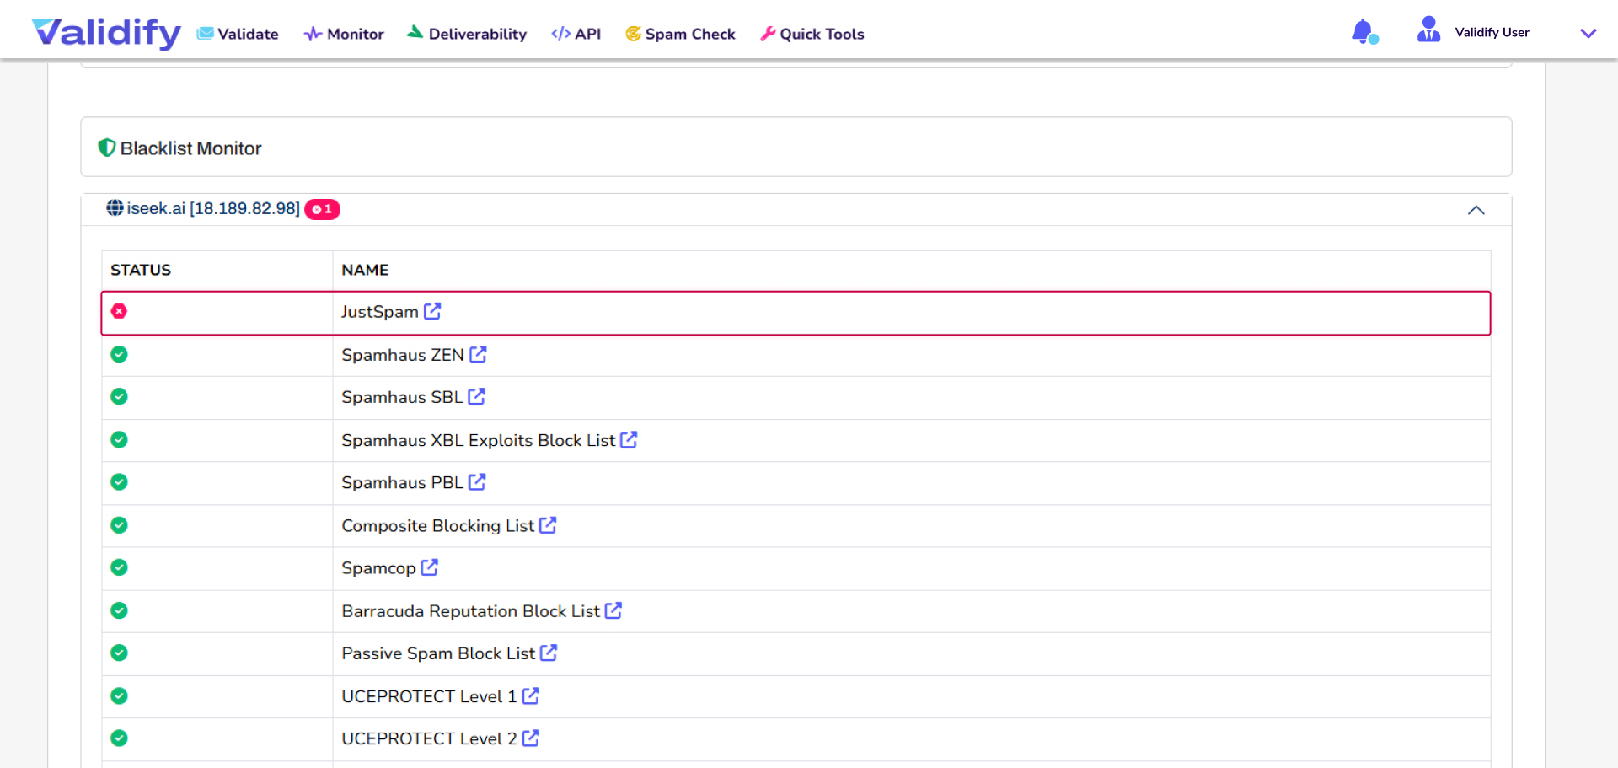This screenshot has width=1618, height=768.
Task: Open the user account dropdown arrow
Action: click(x=1588, y=34)
